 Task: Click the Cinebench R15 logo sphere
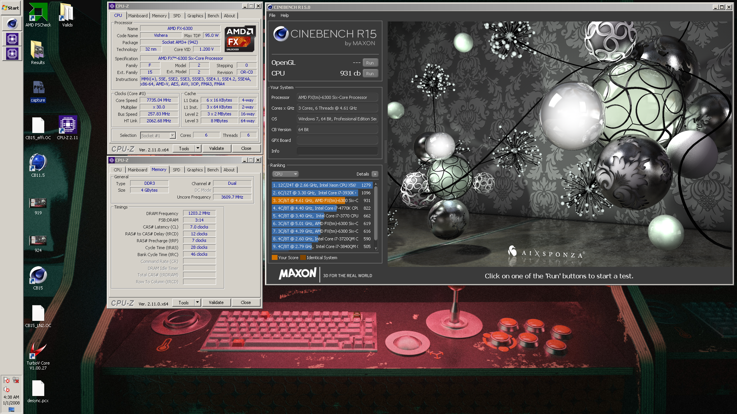pos(281,34)
